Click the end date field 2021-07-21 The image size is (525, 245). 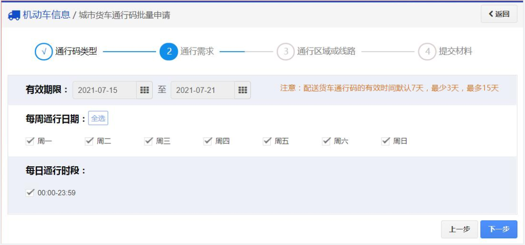pyautogui.click(x=203, y=90)
